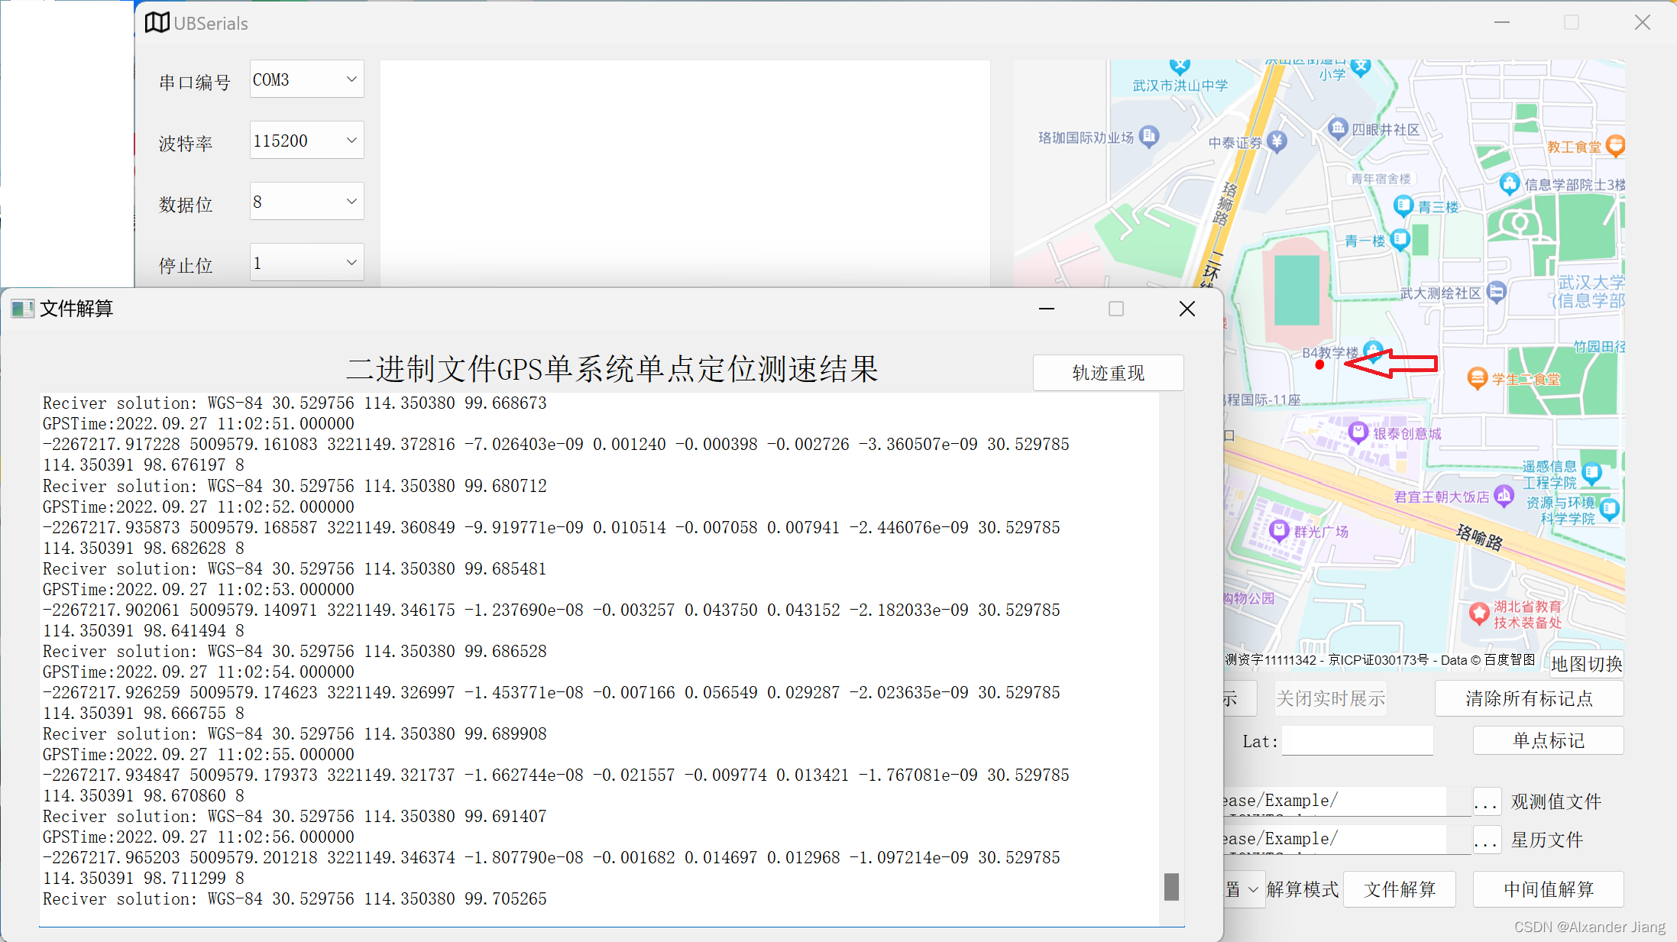The image size is (1677, 942).
Task: Click the 君宜王朝大饭店 hotel marker icon
Action: point(1504,495)
